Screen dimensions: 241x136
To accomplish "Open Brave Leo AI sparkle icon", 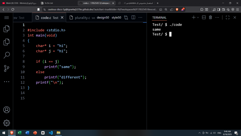I will coord(228,10).
